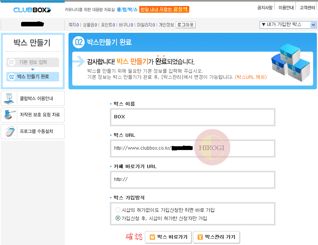Click the 박스만들기 완료 page heading

click(x=109, y=42)
